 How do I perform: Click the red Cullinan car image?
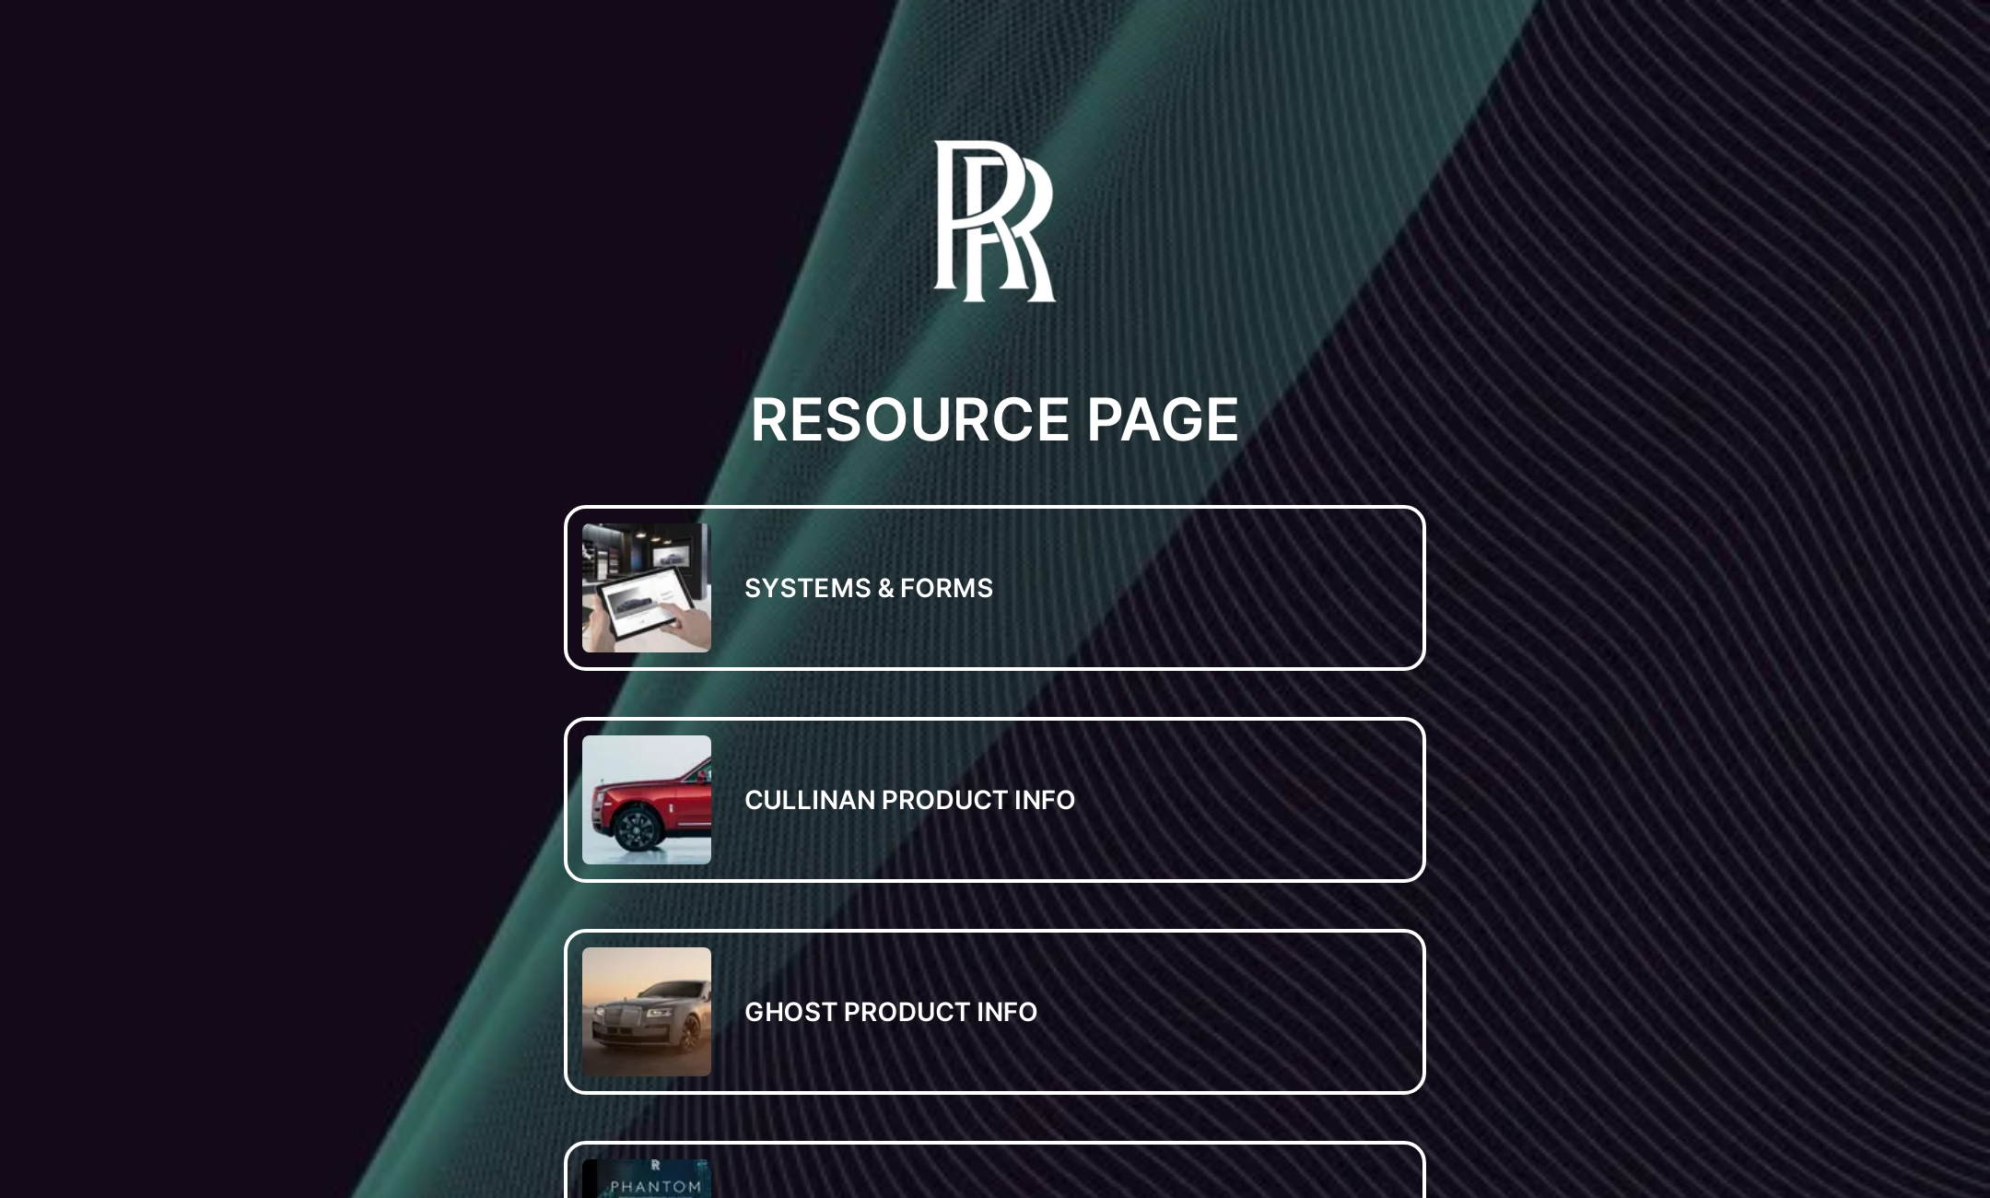pyautogui.click(x=647, y=800)
